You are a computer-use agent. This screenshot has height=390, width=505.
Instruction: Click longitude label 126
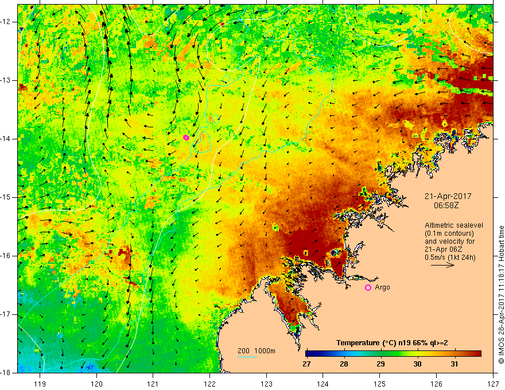point(436,384)
